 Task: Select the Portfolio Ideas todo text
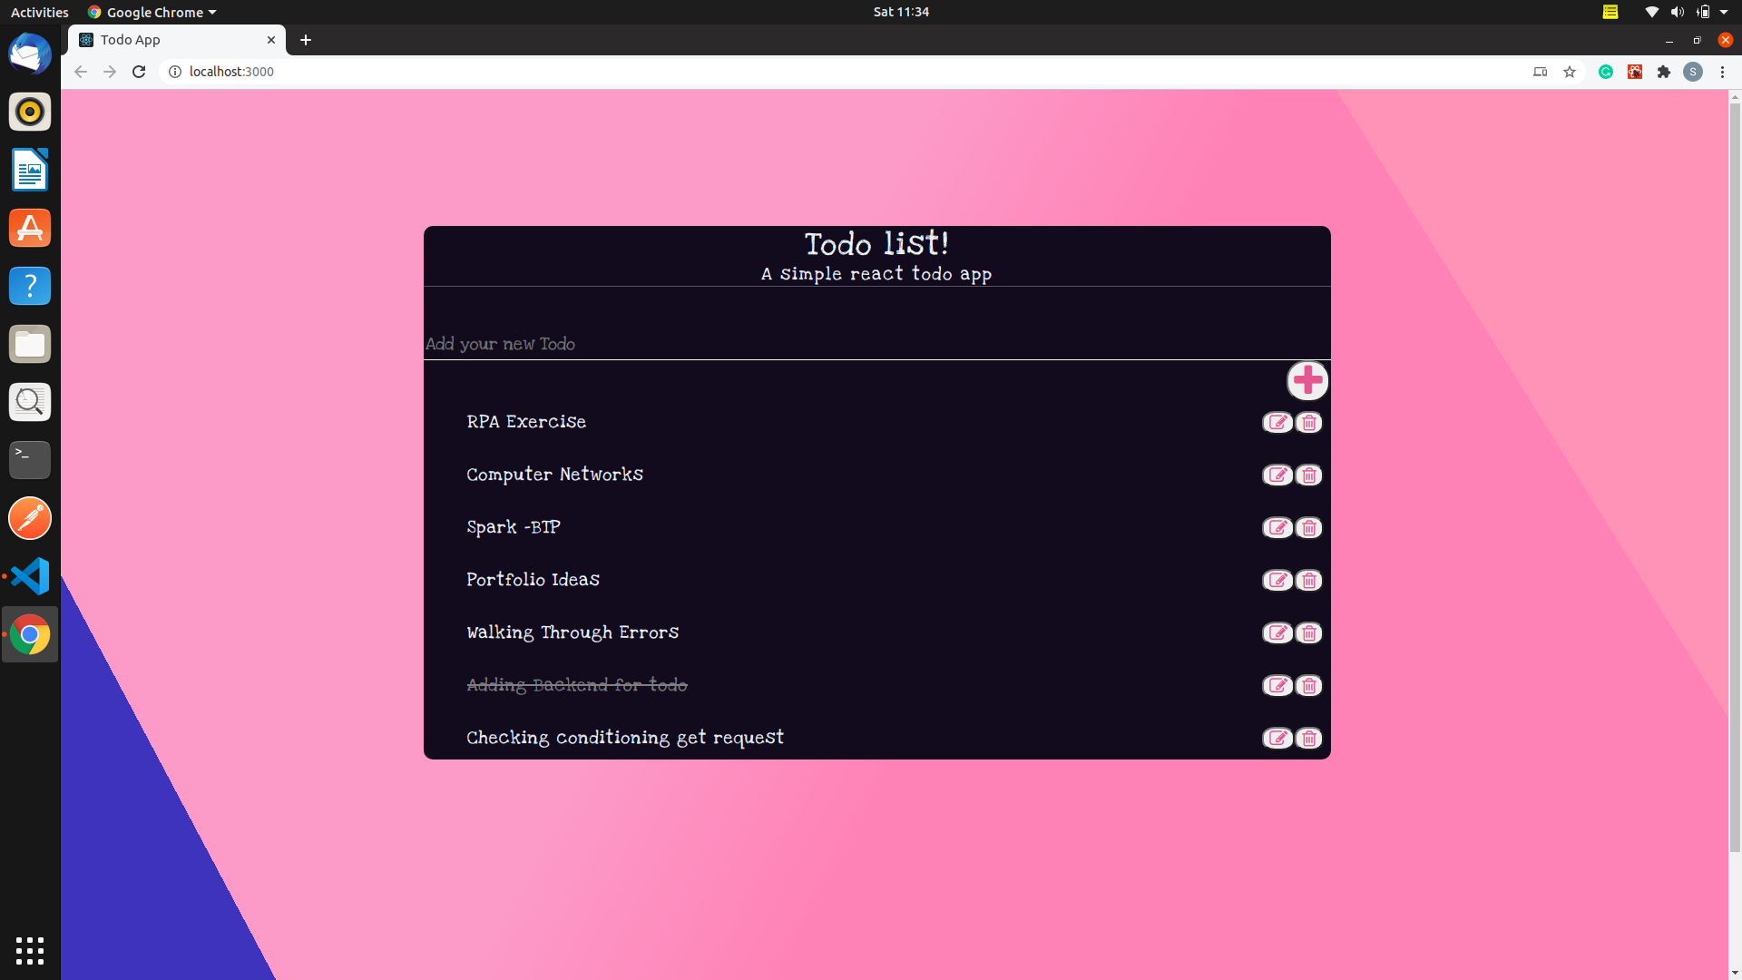533,580
